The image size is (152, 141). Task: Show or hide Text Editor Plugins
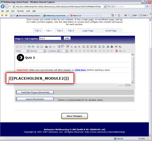35,92
